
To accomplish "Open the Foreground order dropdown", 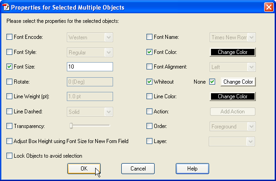I will point(233,126).
